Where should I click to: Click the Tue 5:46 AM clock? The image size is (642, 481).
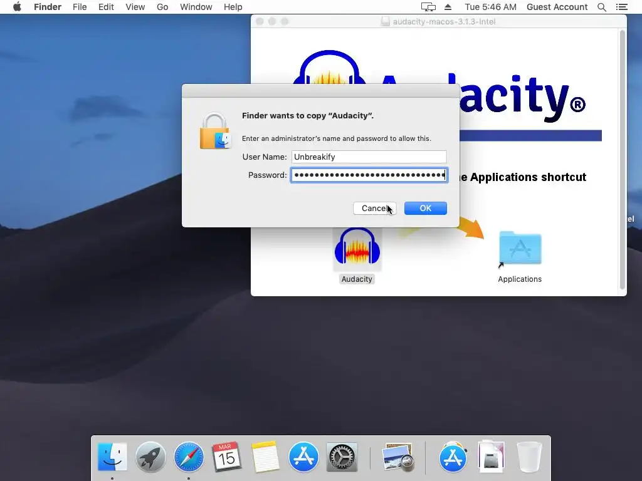tap(490, 7)
